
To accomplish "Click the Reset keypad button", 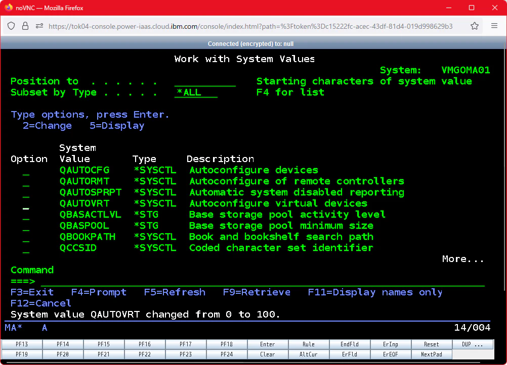I will tap(431, 344).
